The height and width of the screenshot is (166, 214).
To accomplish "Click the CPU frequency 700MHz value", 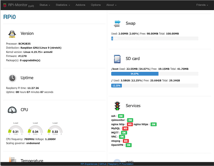I will 29,139.
